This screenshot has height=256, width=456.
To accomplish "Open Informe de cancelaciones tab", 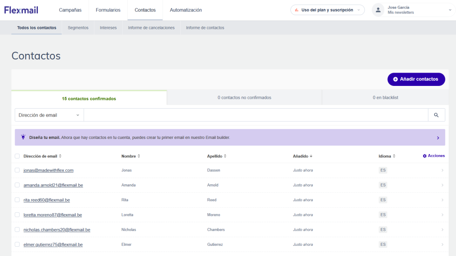I will tap(151, 28).
